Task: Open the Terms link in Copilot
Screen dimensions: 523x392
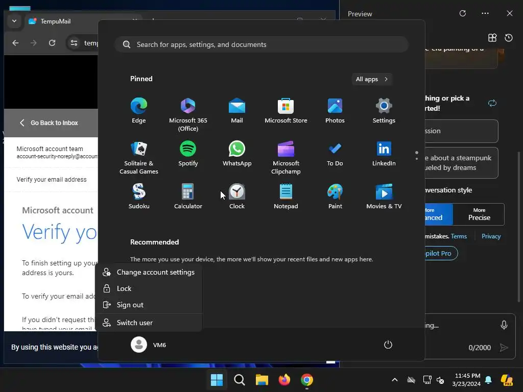Action: (x=459, y=236)
